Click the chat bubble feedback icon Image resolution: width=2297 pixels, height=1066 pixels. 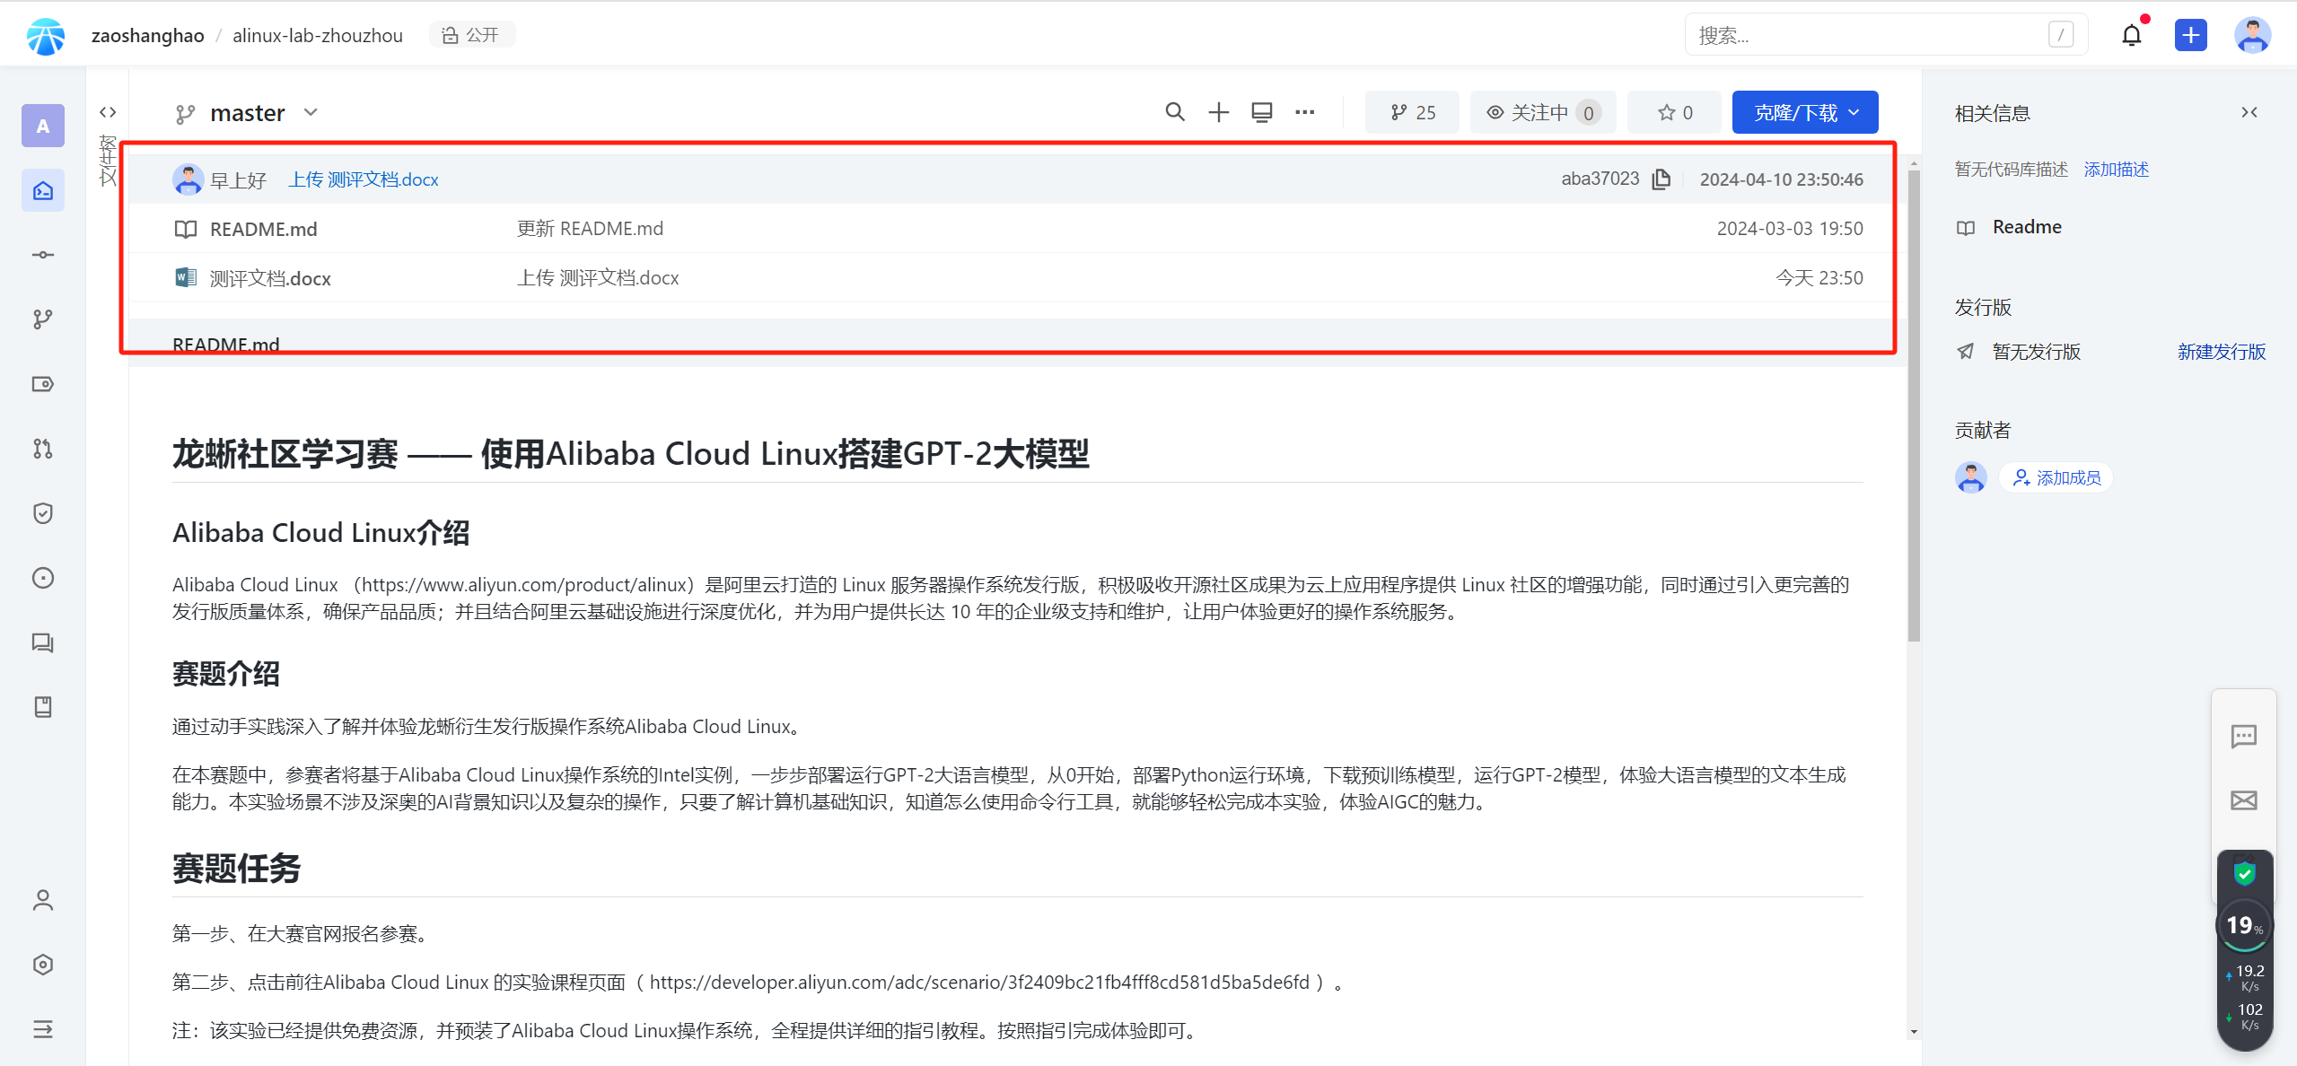(x=2243, y=737)
